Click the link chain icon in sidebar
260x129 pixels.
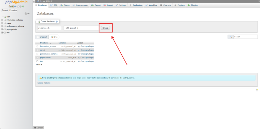coord(28,13)
